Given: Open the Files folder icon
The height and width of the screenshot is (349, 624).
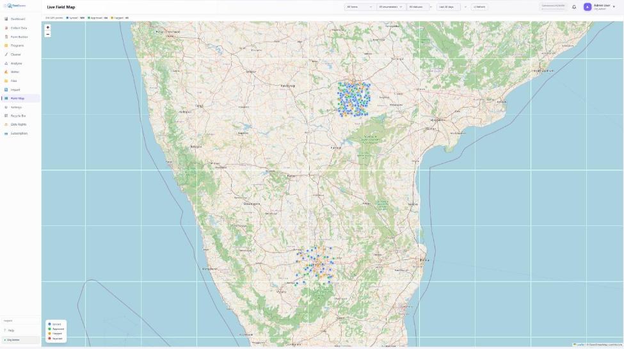Looking at the screenshot, I should click(x=6, y=81).
